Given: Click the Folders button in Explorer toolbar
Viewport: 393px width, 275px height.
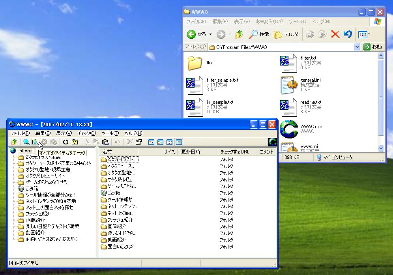Looking at the screenshot, I should (x=286, y=34).
